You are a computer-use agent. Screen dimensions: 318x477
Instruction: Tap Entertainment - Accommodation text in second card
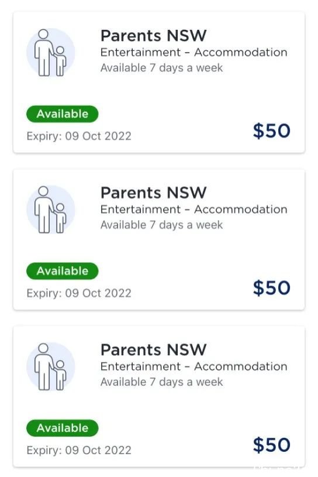pyautogui.click(x=193, y=210)
